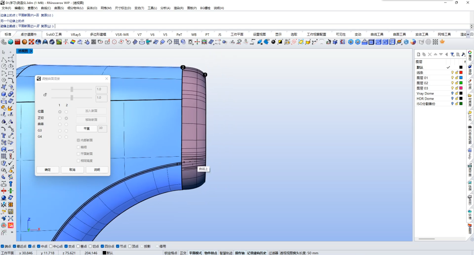Click the rainbow gradient surface toolbar icon
Image resolution: width=474 pixels, height=255 pixels.
point(73,42)
